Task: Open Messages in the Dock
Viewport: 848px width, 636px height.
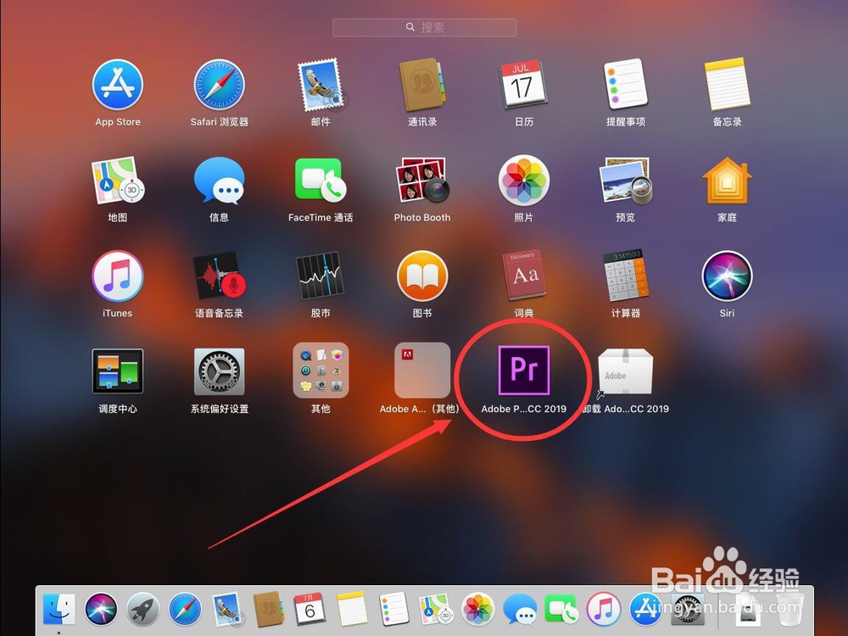Action: (x=519, y=609)
